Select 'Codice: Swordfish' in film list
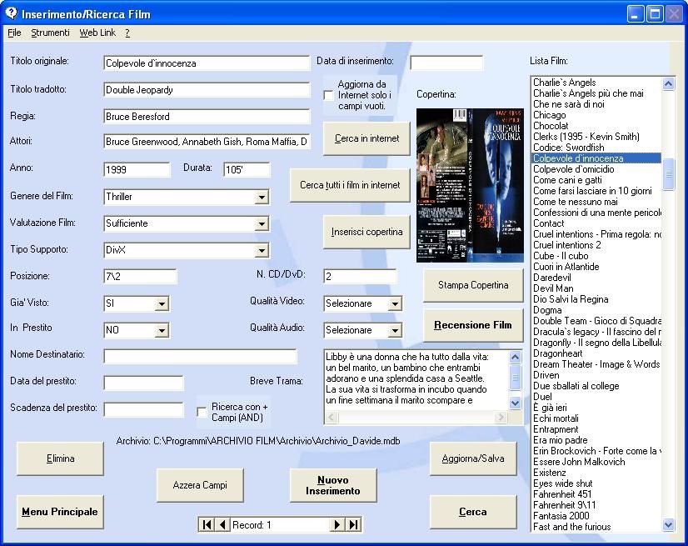The width and height of the screenshot is (688, 546). (569, 148)
